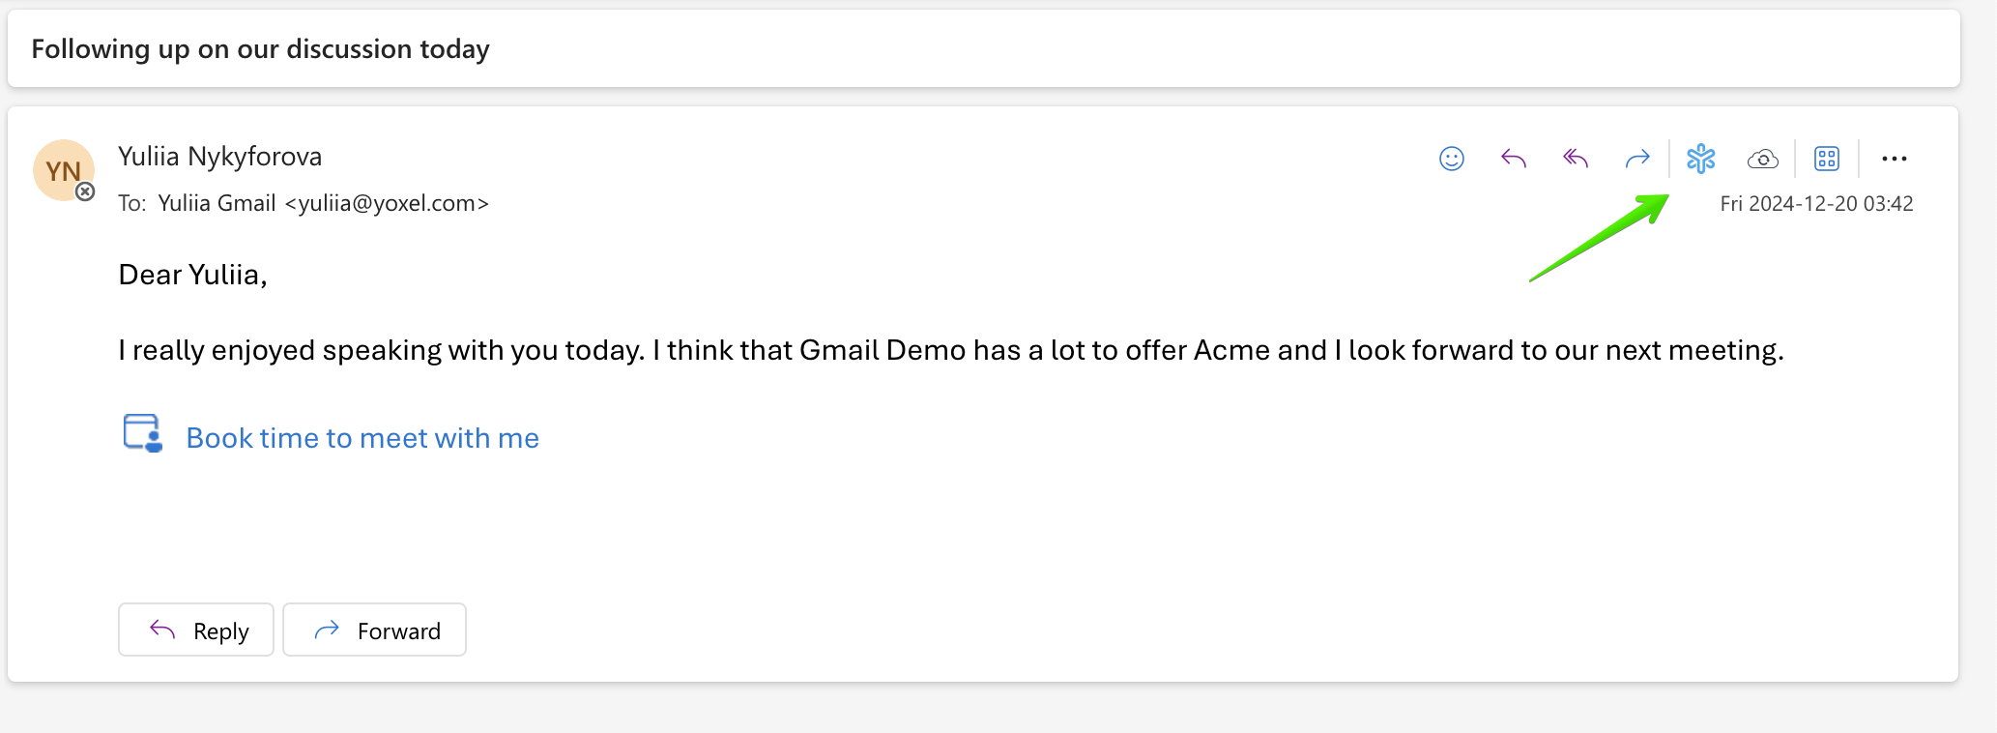The width and height of the screenshot is (1997, 733).
Task: Click the presence status badge on the avatar
Action: [x=86, y=191]
